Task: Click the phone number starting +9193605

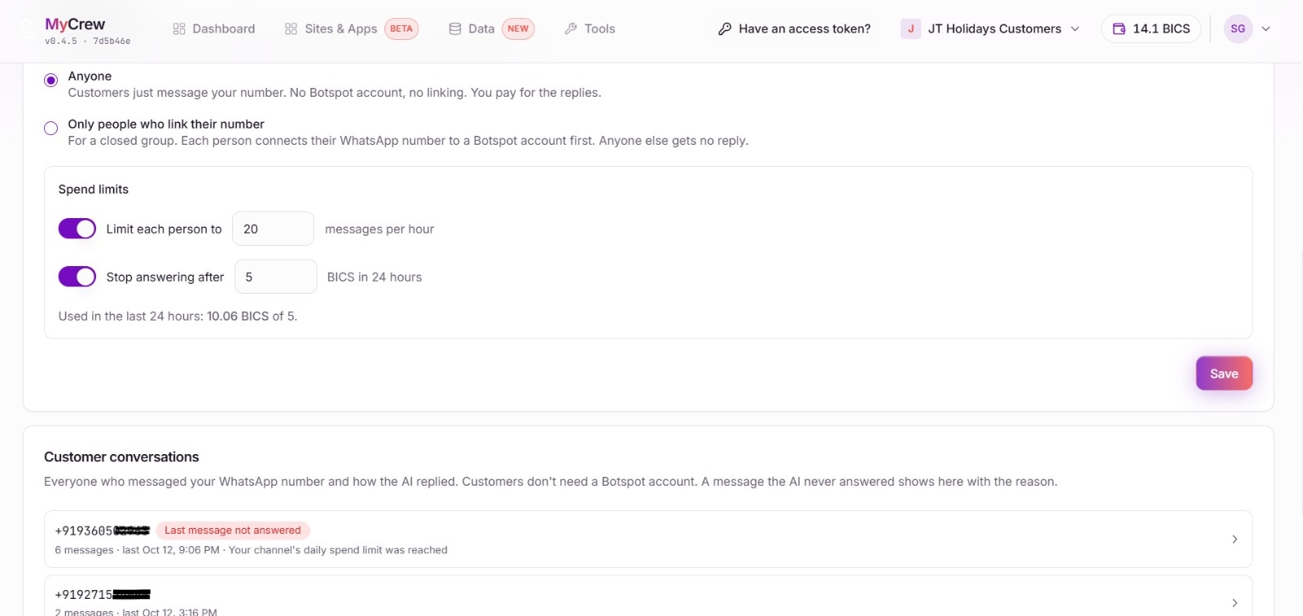Action: point(103,531)
